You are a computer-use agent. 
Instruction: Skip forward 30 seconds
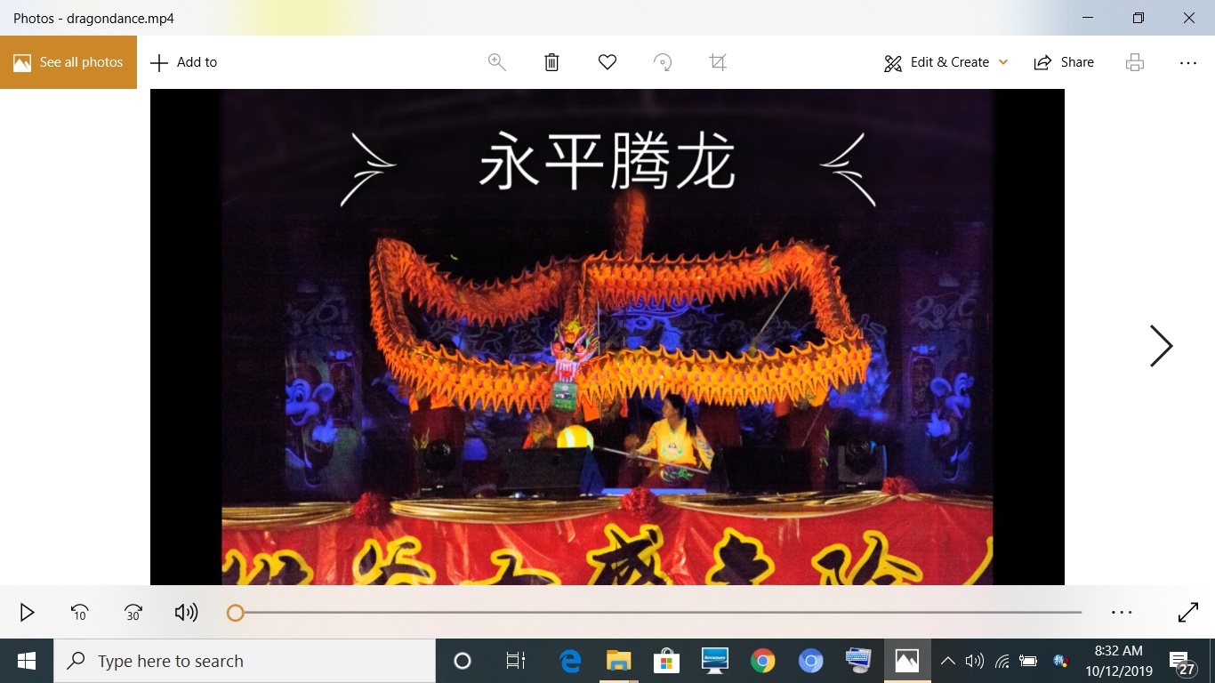click(133, 612)
